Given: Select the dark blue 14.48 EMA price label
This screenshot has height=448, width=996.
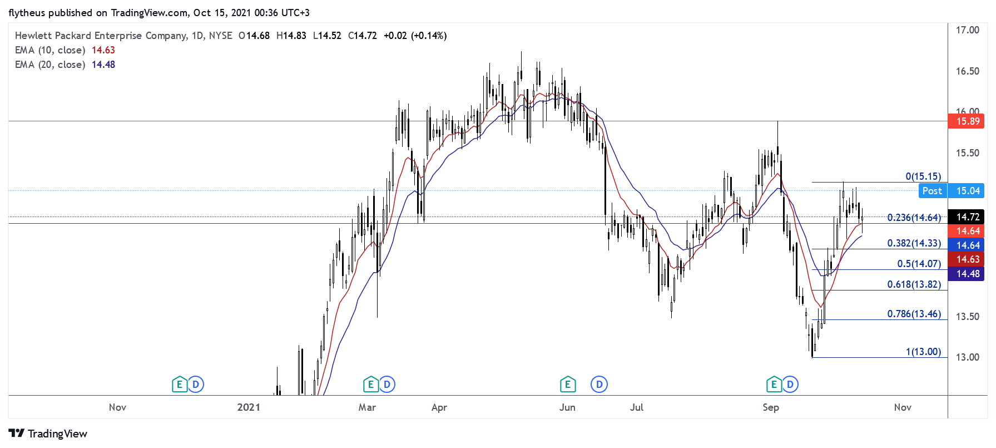Looking at the screenshot, I should [x=966, y=274].
